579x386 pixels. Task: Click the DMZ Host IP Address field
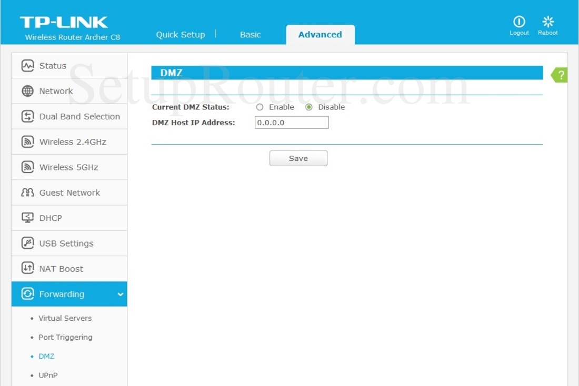(x=292, y=122)
